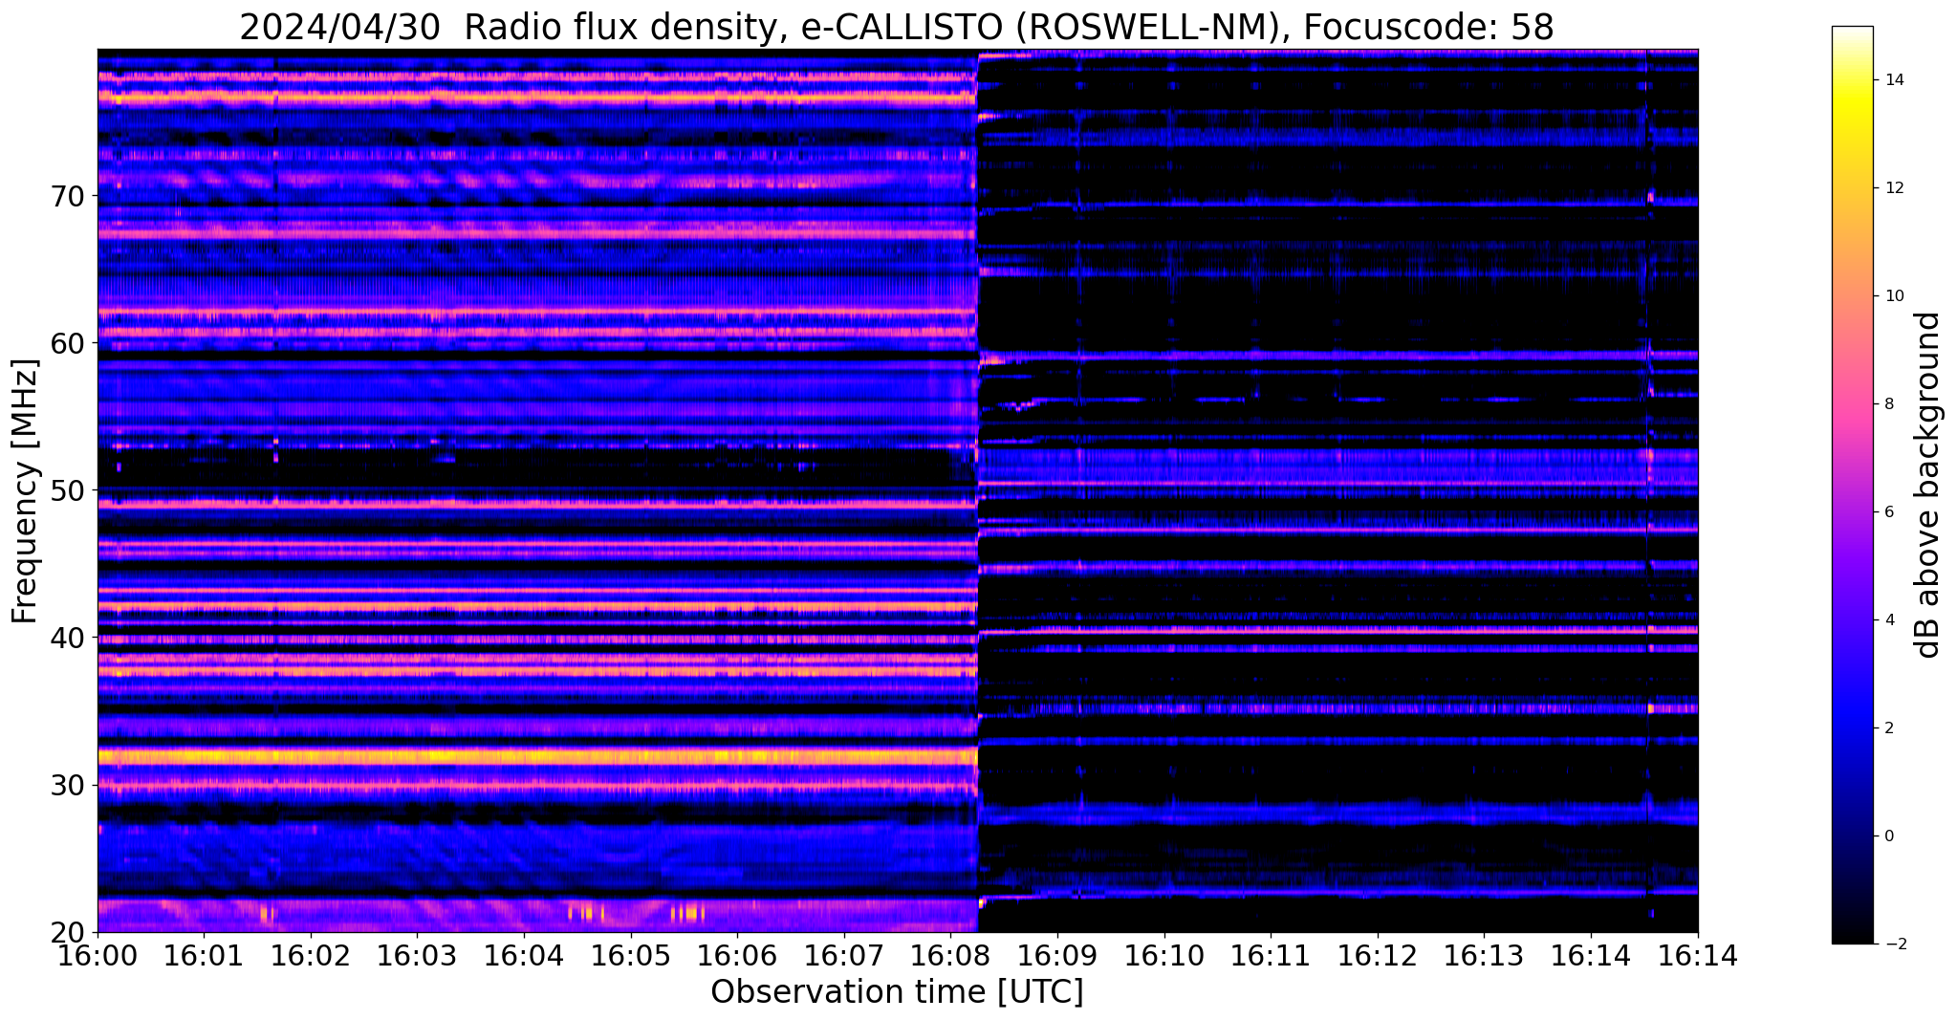Click the colorbar tick value 8
This screenshot has height=1020, width=1957.
pos(1888,404)
